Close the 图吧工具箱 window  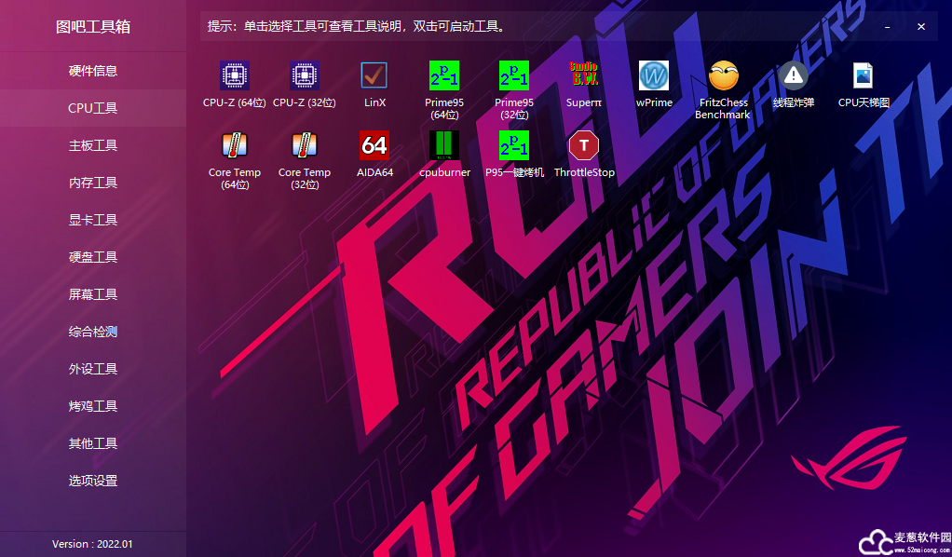pos(921,27)
